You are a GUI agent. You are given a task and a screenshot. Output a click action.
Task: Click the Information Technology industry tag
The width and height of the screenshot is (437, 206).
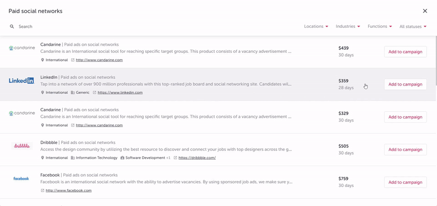(97, 158)
